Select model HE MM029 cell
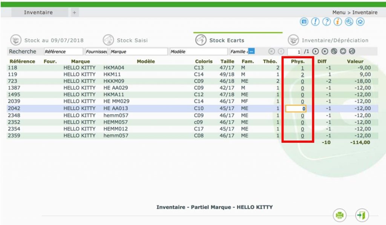The height and width of the screenshot is (225, 386). tap(116, 101)
